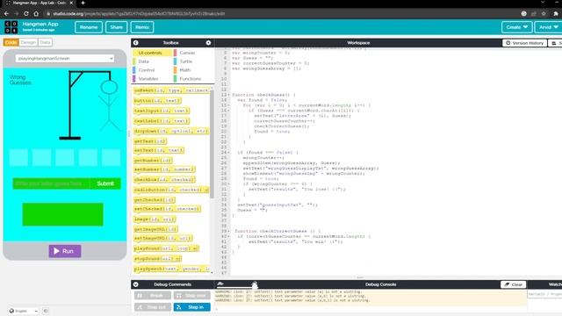Go to browser home page
Image resolution: width=562 pixels, height=316 pixels.
click(36, 14)
